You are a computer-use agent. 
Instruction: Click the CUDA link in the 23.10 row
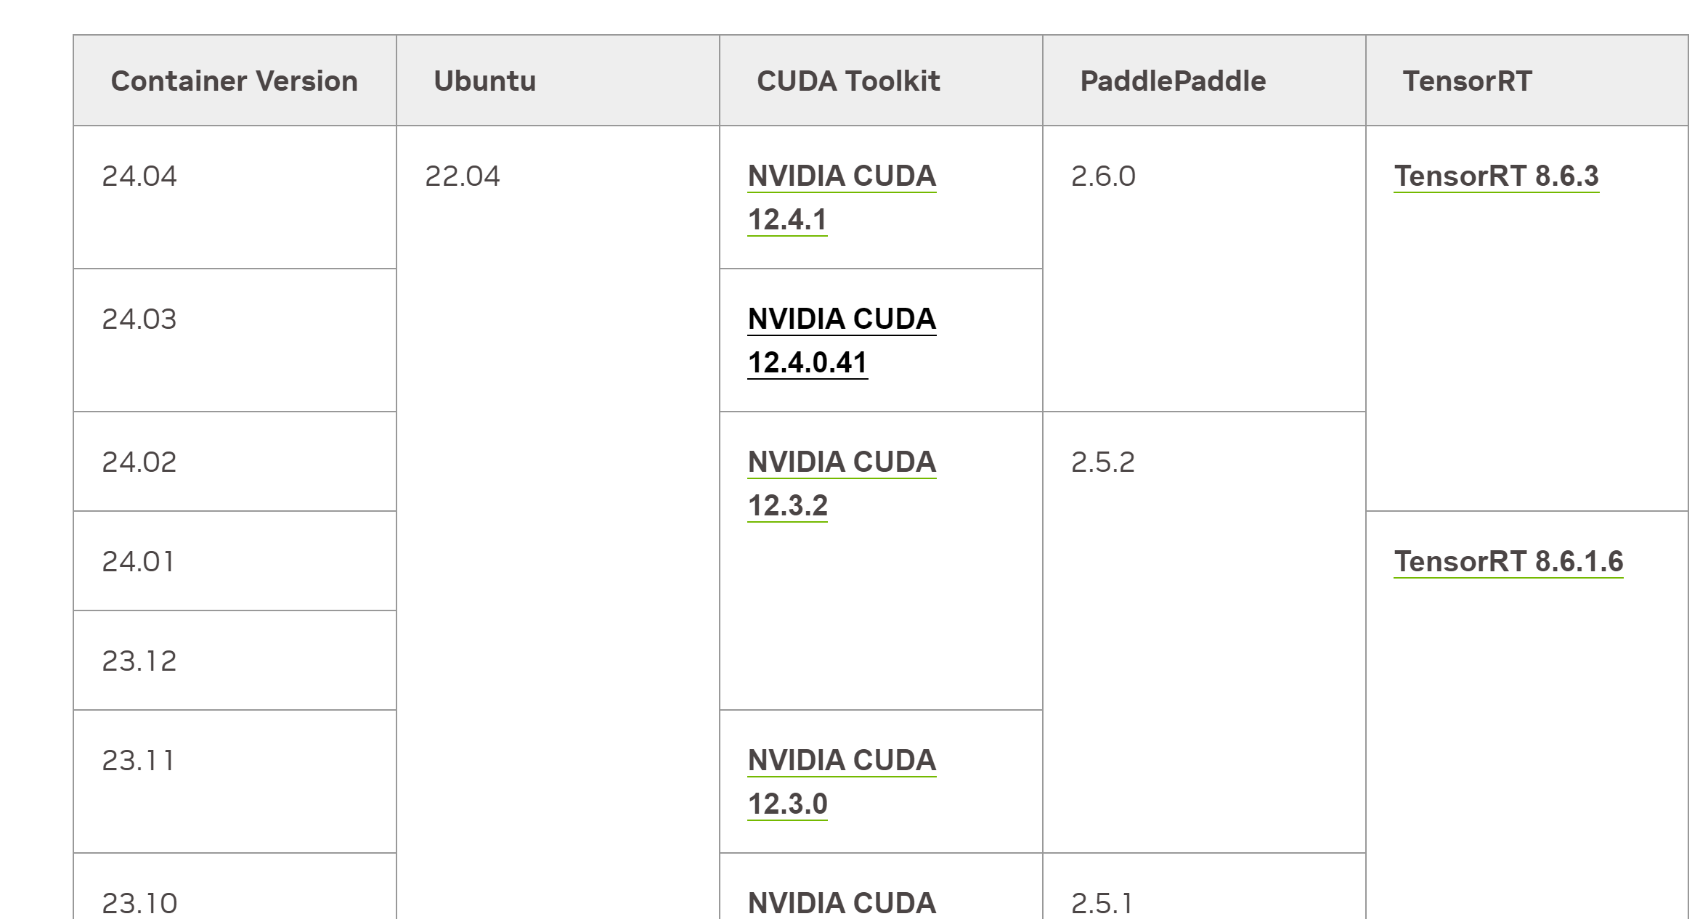(x=842, y=903)
